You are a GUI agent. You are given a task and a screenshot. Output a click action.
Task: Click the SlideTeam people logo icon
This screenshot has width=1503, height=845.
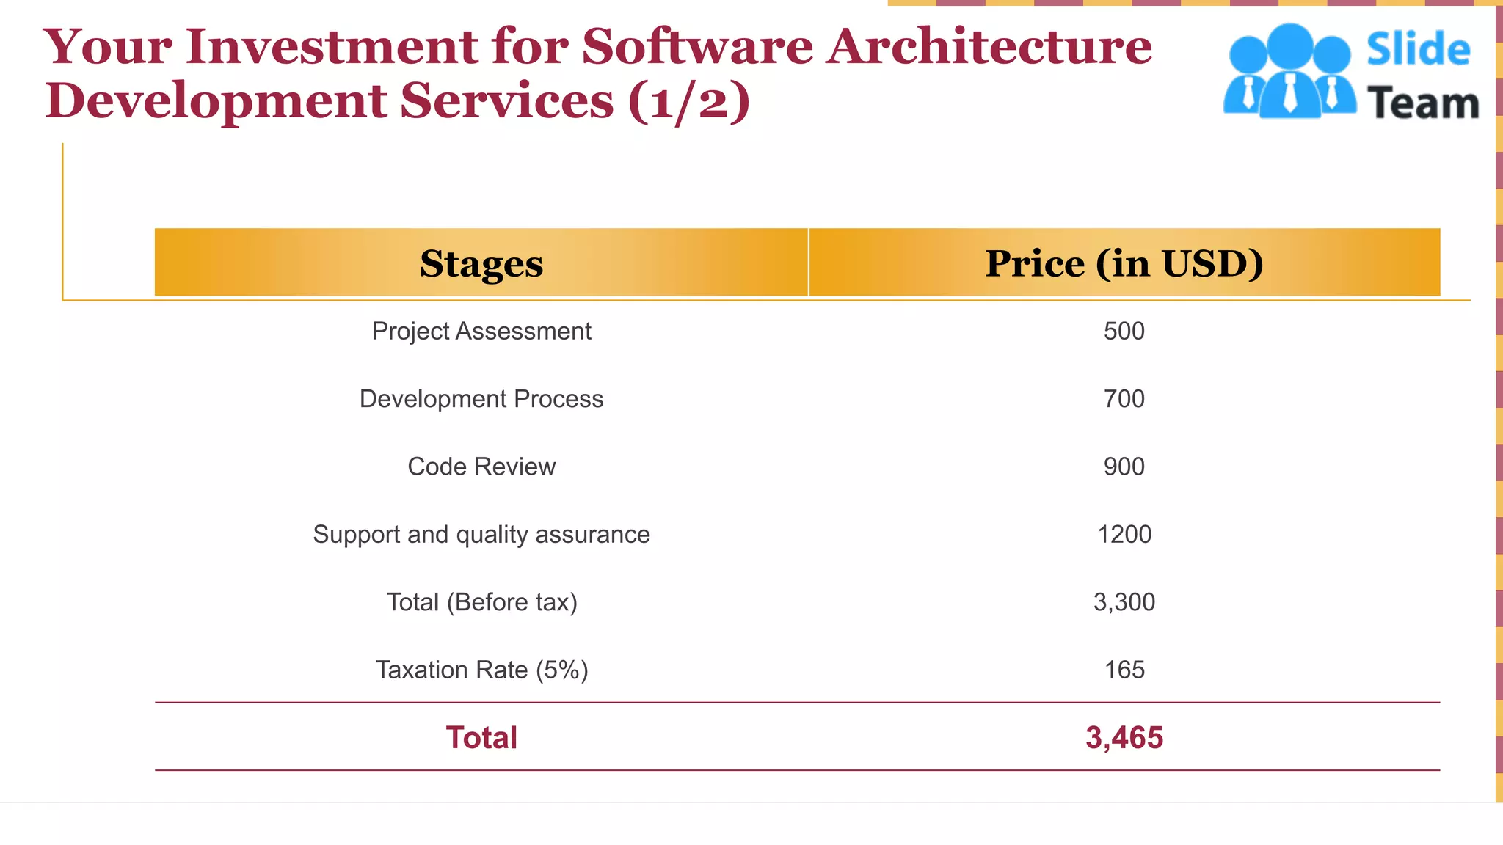pyautogui.click(x=1289, y=72)
